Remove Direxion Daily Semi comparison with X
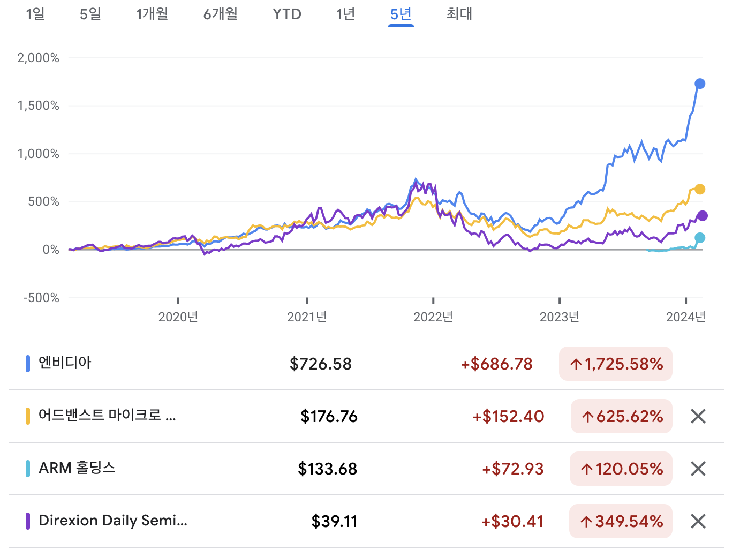The width and height of the screenshot is (740, 557). click(698, 521)
